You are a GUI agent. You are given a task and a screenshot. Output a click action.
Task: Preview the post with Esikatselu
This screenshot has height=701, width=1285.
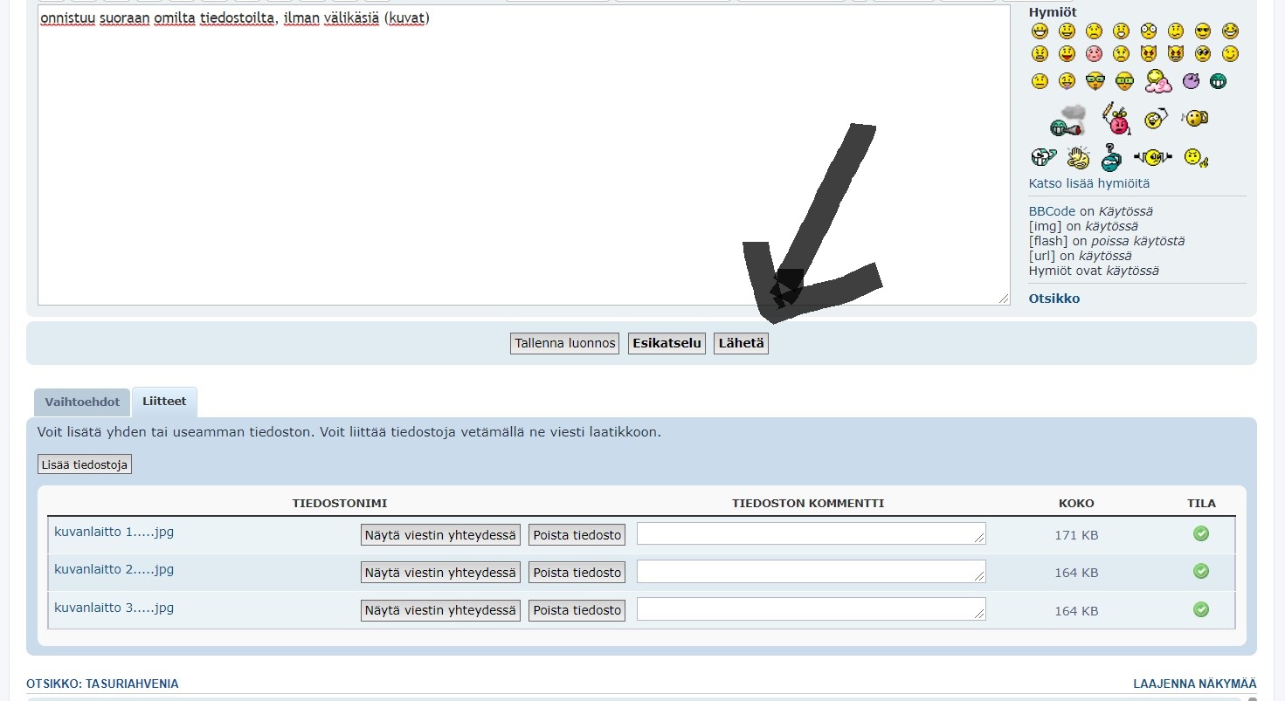667,343
